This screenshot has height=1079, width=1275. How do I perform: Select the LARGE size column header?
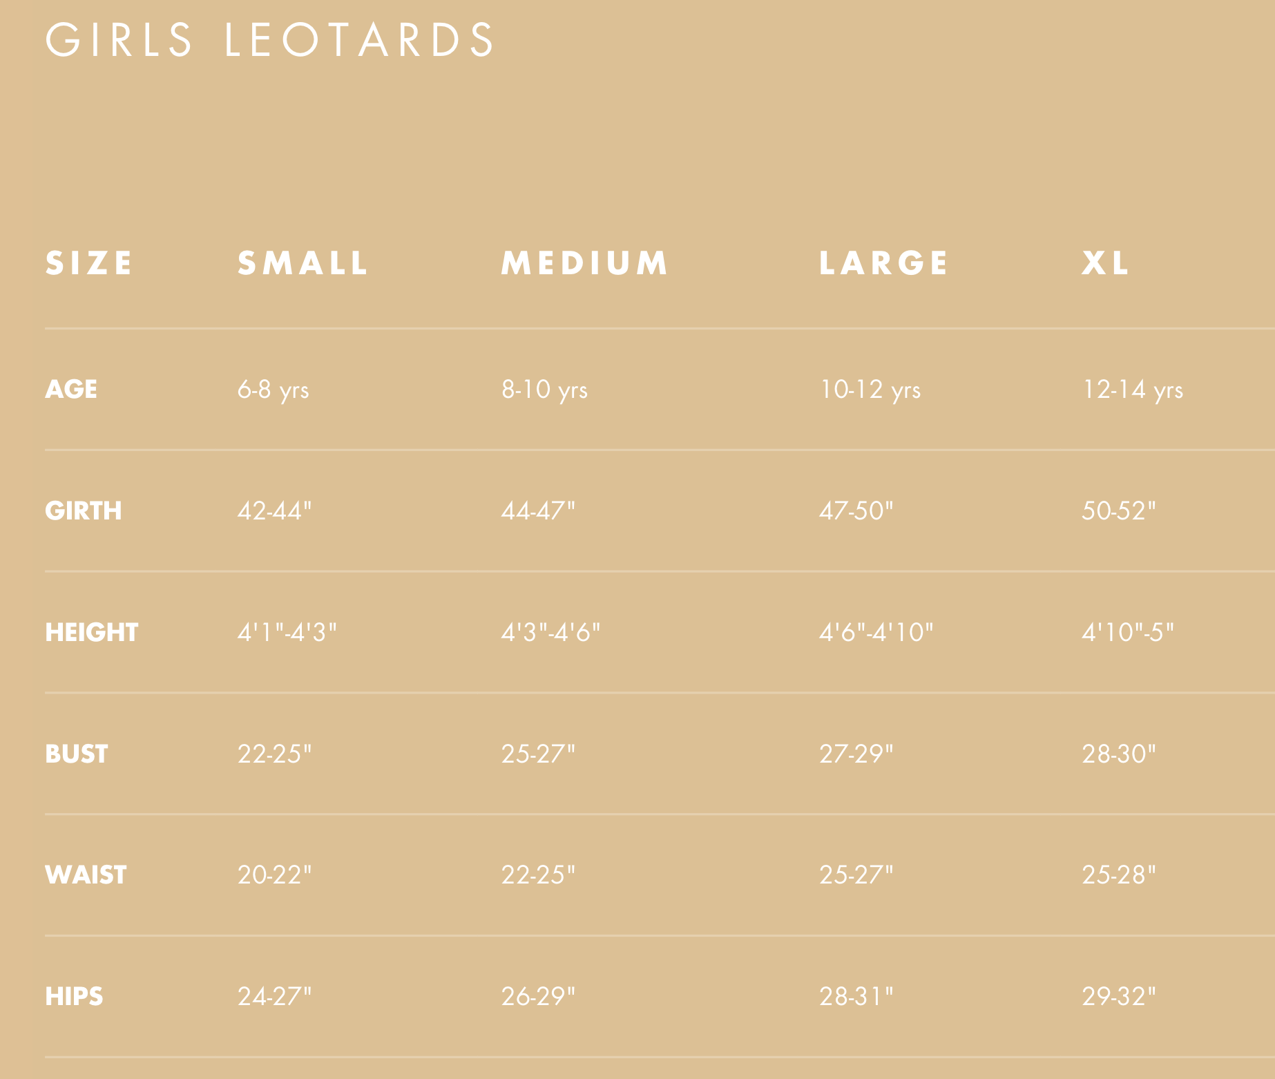pyautogui.click(x=883, y=263)
